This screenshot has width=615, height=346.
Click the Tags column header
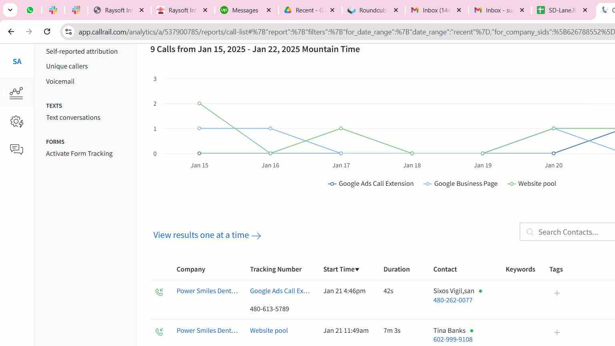click(x=556, y=269)
